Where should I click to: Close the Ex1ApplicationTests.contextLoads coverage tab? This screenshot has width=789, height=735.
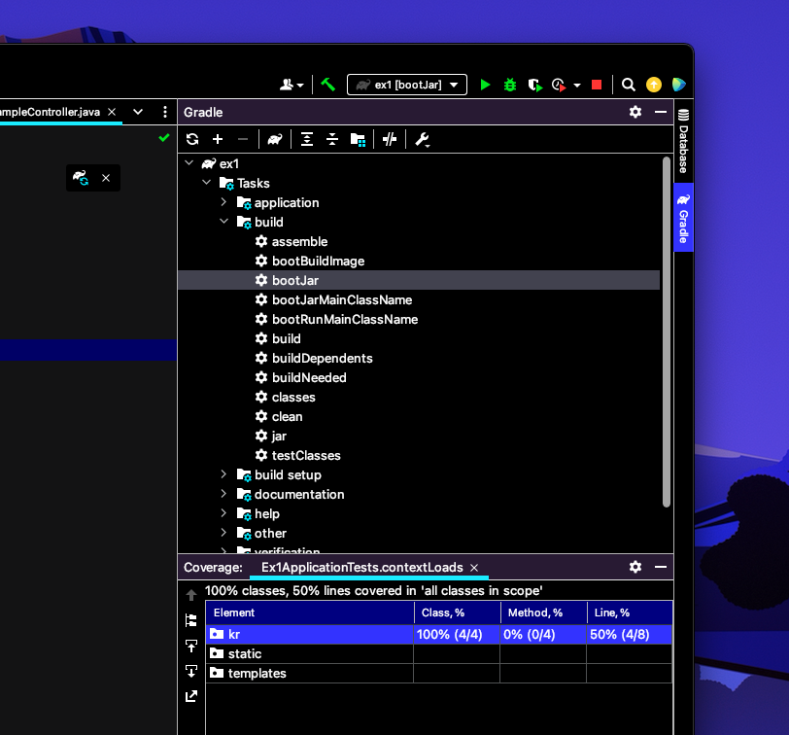[x=474, y=568]
